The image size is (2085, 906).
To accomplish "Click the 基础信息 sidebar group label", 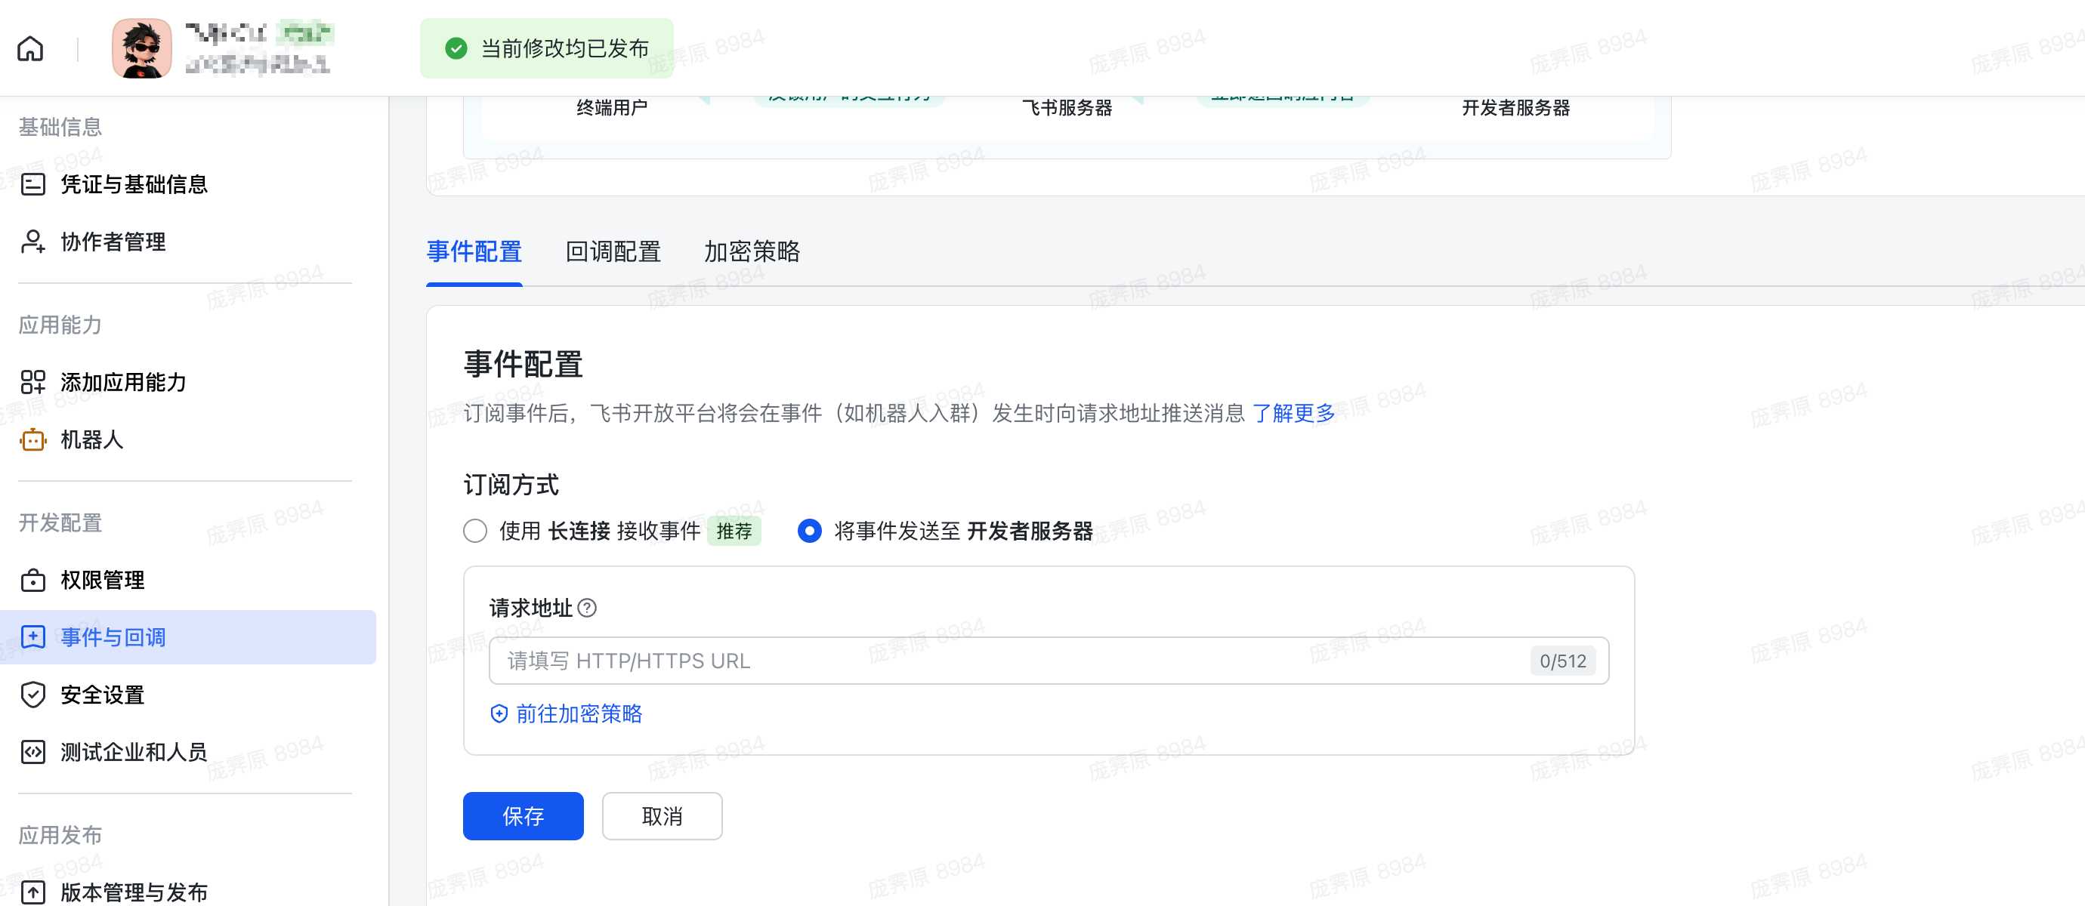I will [x=60, y=127].
